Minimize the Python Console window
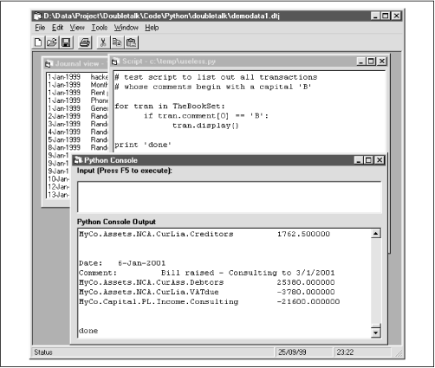Viewport: 435px width, 368px height. pos(359,160)
